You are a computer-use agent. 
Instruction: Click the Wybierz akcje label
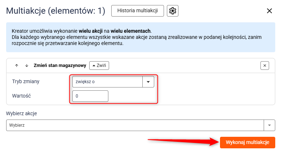(x=22, y=113)
